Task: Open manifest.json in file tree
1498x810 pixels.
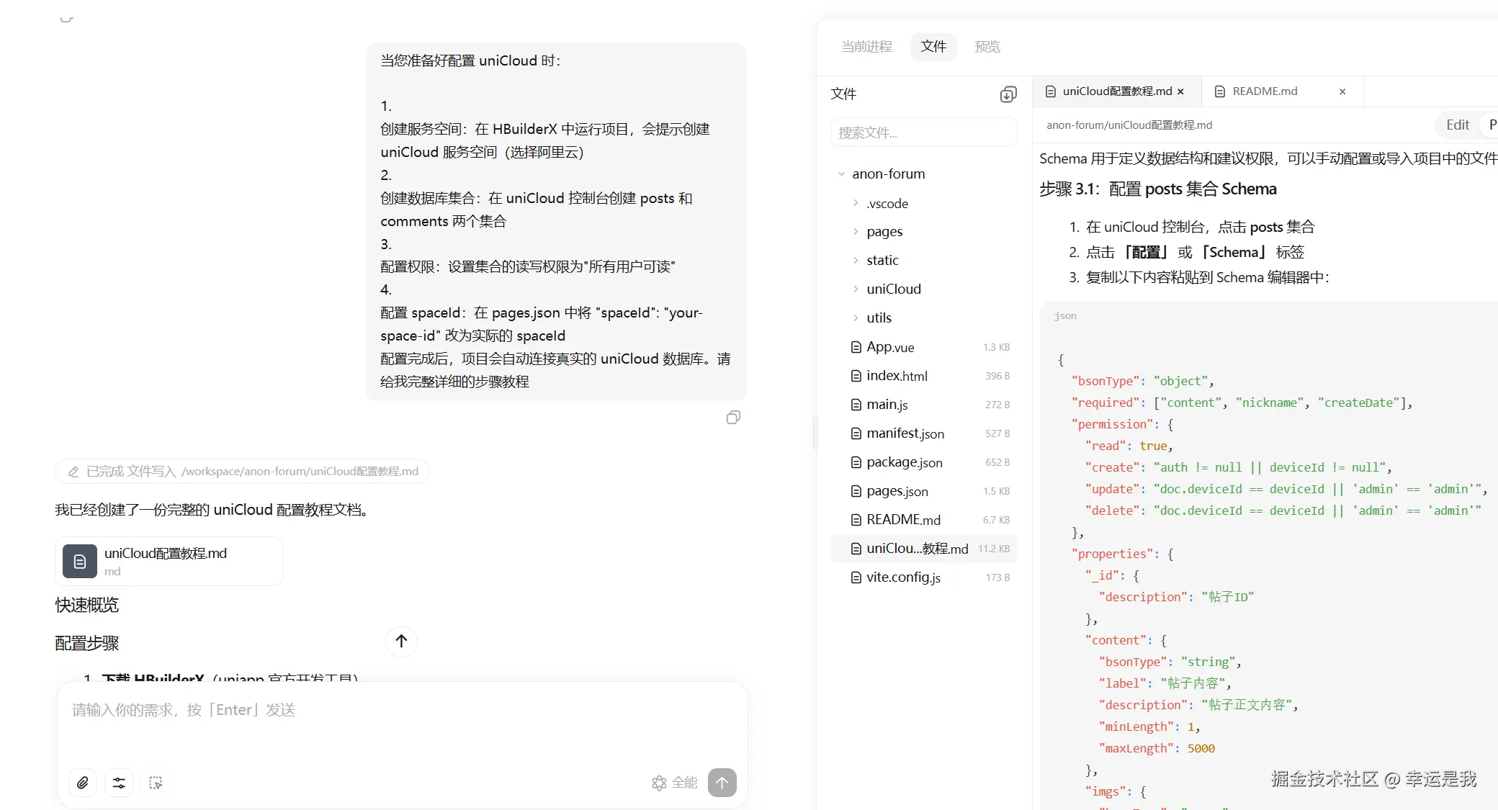Action: (905, 433)
